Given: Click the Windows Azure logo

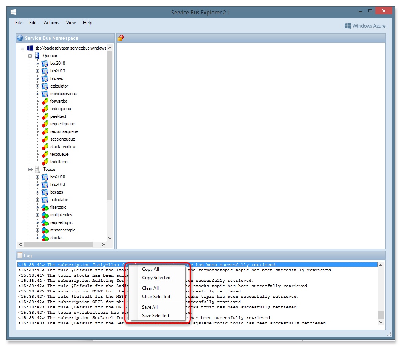Looking at the screenshot, I should point(365,26).
